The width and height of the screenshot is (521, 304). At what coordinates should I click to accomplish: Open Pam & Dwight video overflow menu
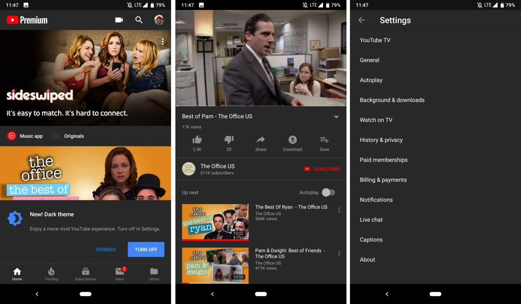(x=339, y=254)
